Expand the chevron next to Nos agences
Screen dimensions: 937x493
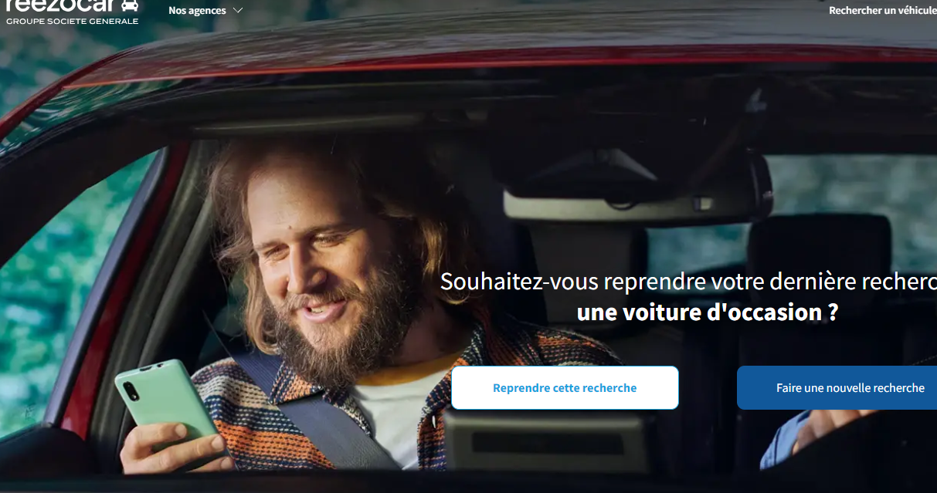click(237, 11)
